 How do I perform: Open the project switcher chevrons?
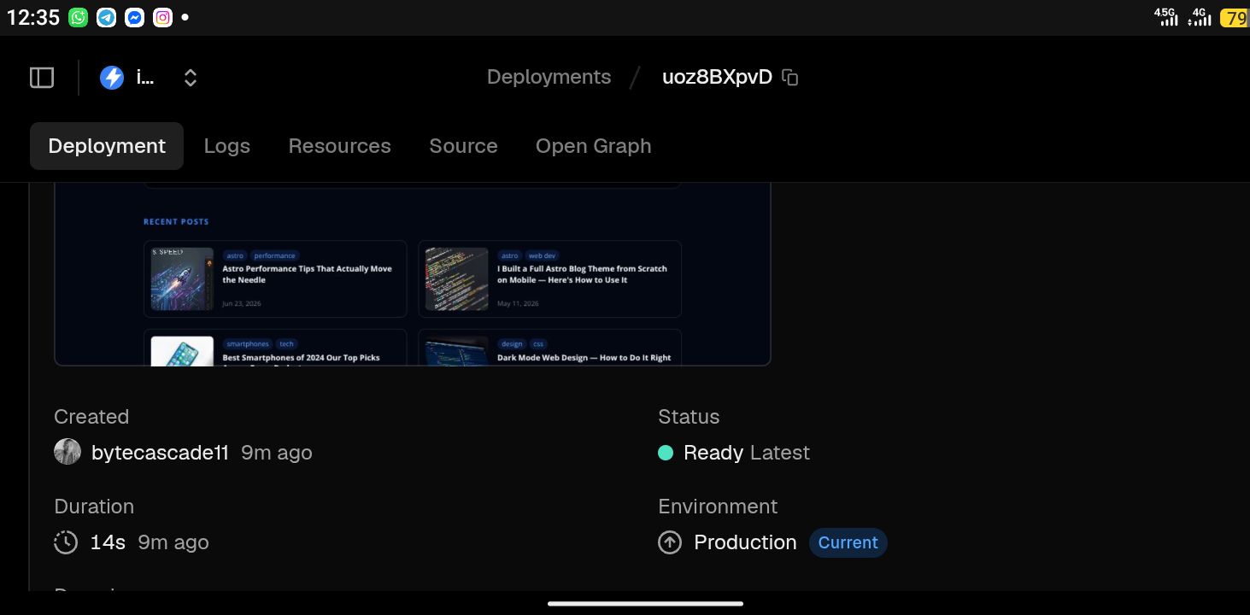191,78
